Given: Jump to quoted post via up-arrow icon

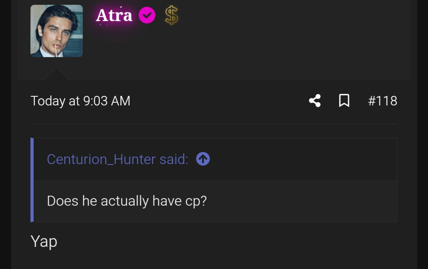Looking at the screenshot, I should (x=203, y=159).
